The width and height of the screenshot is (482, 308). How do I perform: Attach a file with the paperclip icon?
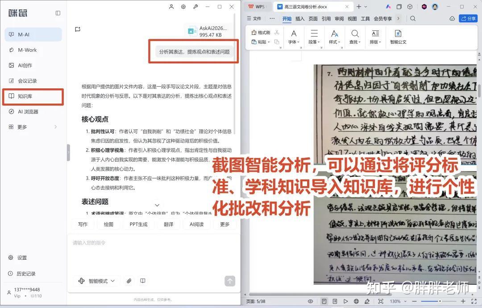pyautogui.click(x=129, y=281)
